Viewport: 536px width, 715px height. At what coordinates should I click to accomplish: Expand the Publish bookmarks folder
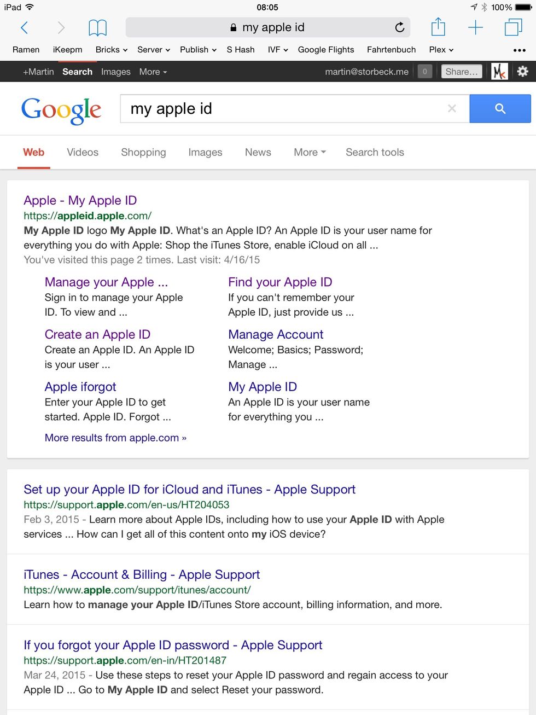(198, 50)
